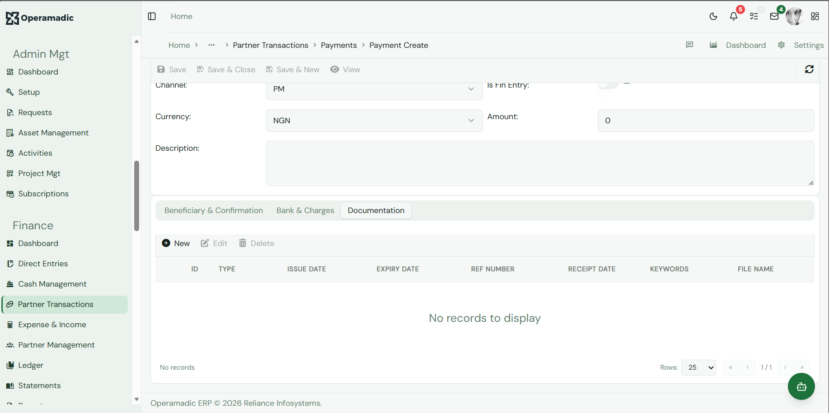This screenshot has height=413, width=829.
Task: Click the Dashboard chart icon
Action: click(713, 45)
